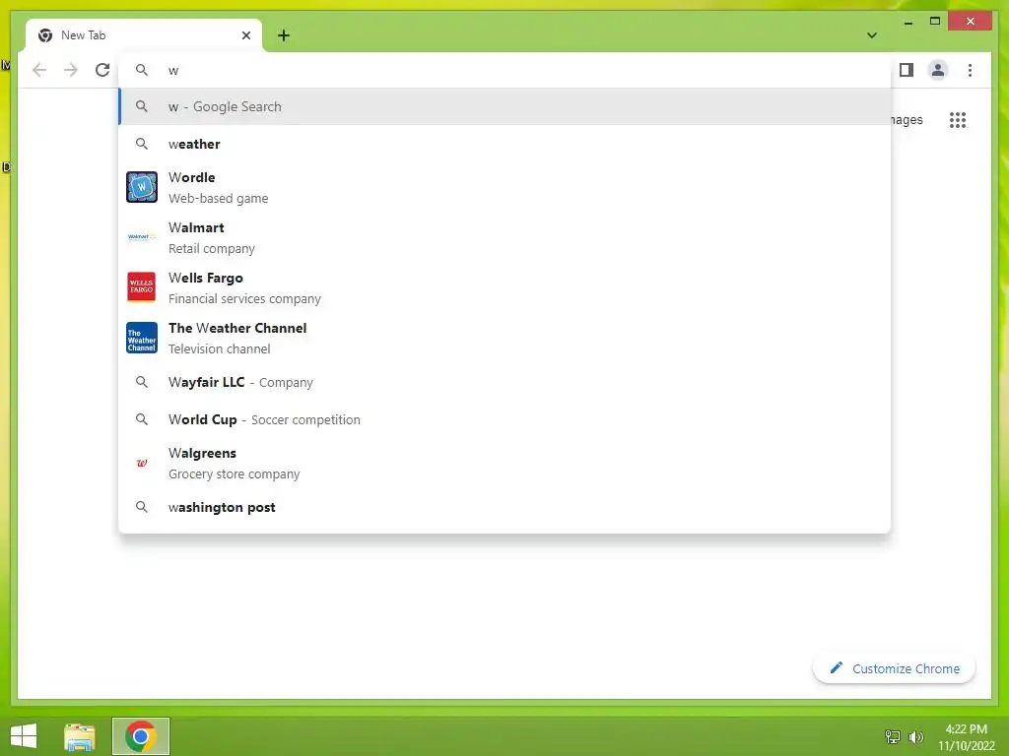Minimize the Chrome window
Image resolution: width=1009 pixels, height=756 pixels.
coord(908,22)
